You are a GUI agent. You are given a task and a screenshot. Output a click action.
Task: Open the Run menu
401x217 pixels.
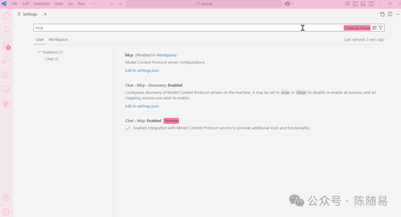pyautogui.click(x=81, y=4)
